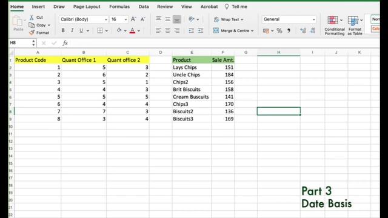
Task: Click Wrap Text button
Action: point(229,19)
